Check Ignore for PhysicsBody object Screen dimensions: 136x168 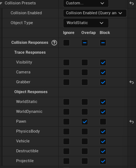pos(66,131)
